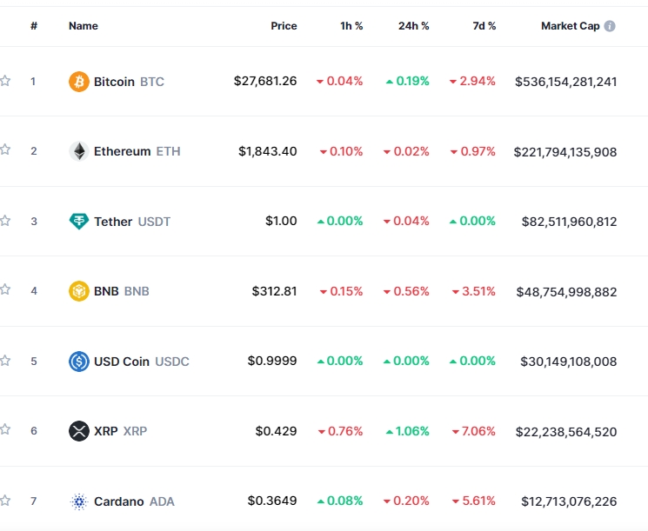This screenshot has width=648, height=531.
Task: Click the Ethereum diamond logo icon
Action: point(79,151)
